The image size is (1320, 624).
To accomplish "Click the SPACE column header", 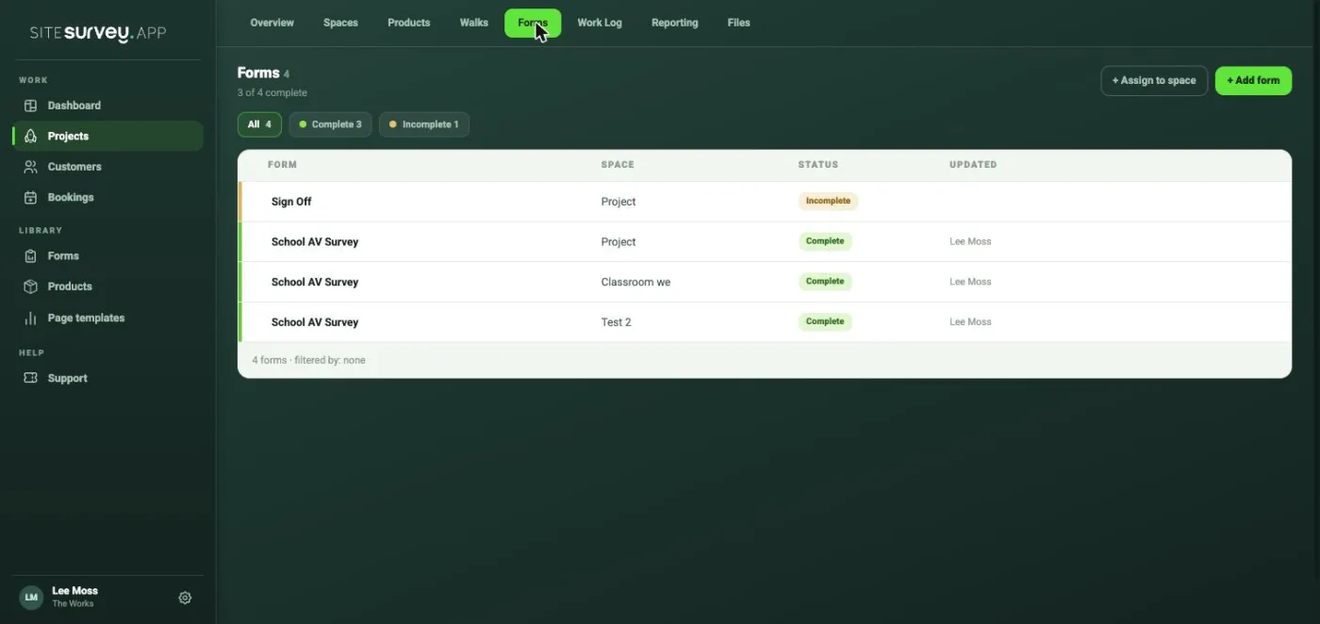I will 618,164.
